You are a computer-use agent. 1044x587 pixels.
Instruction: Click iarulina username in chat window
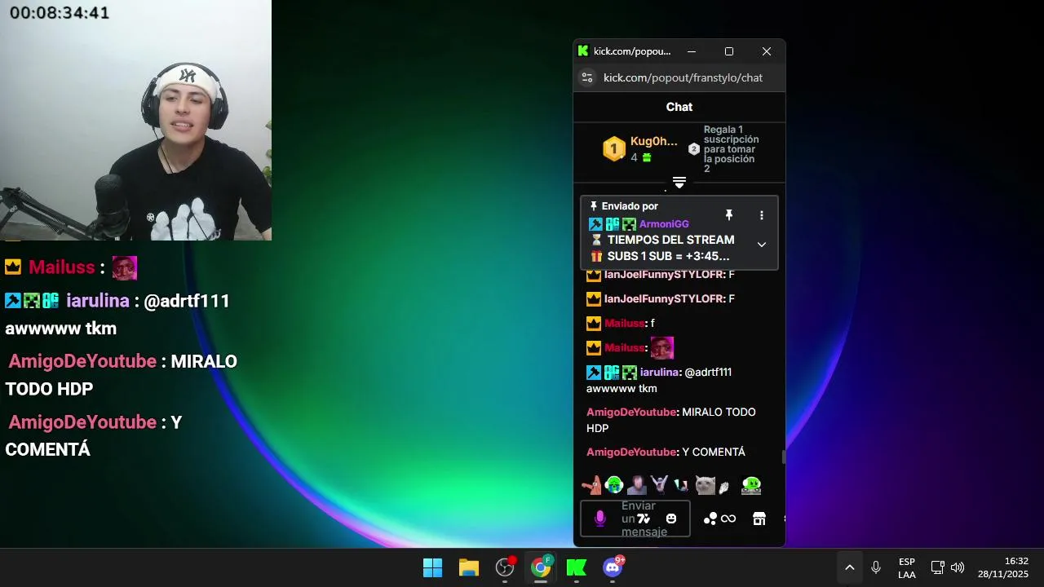tap(659, 372)
